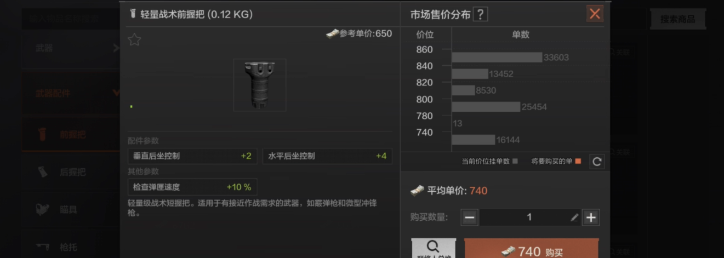Favorite the item with the star icon
The image size is (724, 258).
point(134,39)
